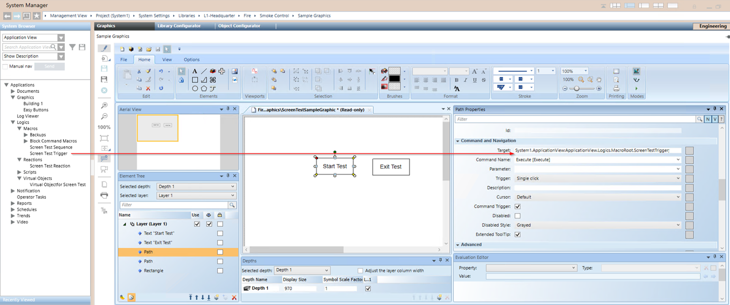730x305 pixels.
Task: Check Adjust the layer column width
Action: point(360,271)
